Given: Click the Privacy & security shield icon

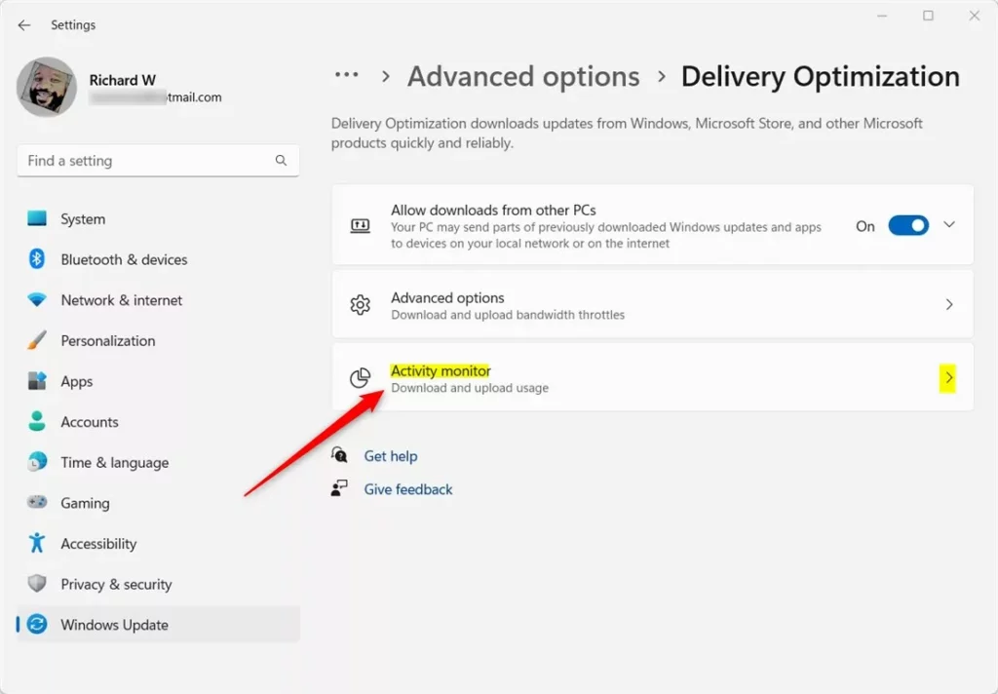Looking at the screenshot, I should (37, 583).
